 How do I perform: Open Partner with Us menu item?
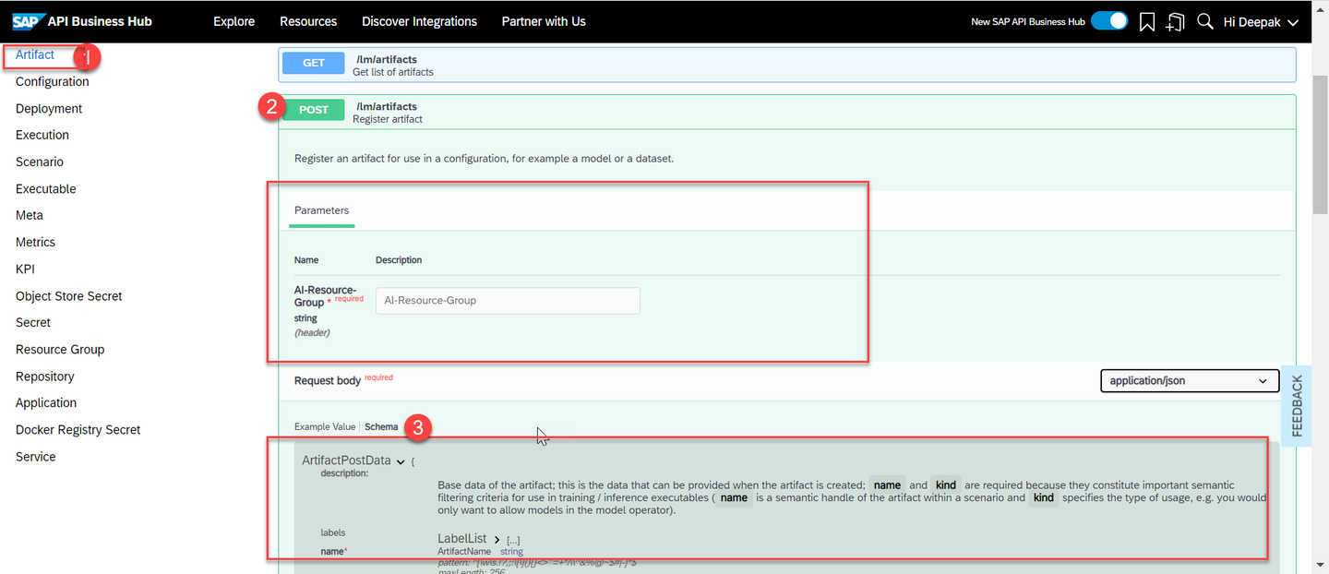[544, 21]
